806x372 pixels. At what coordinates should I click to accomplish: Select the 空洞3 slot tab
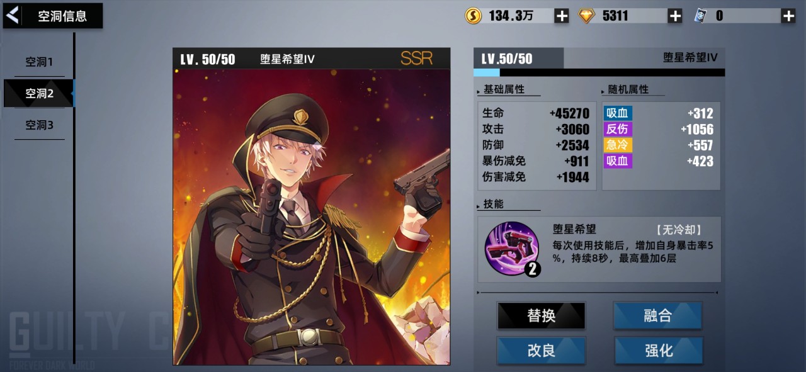39,125
